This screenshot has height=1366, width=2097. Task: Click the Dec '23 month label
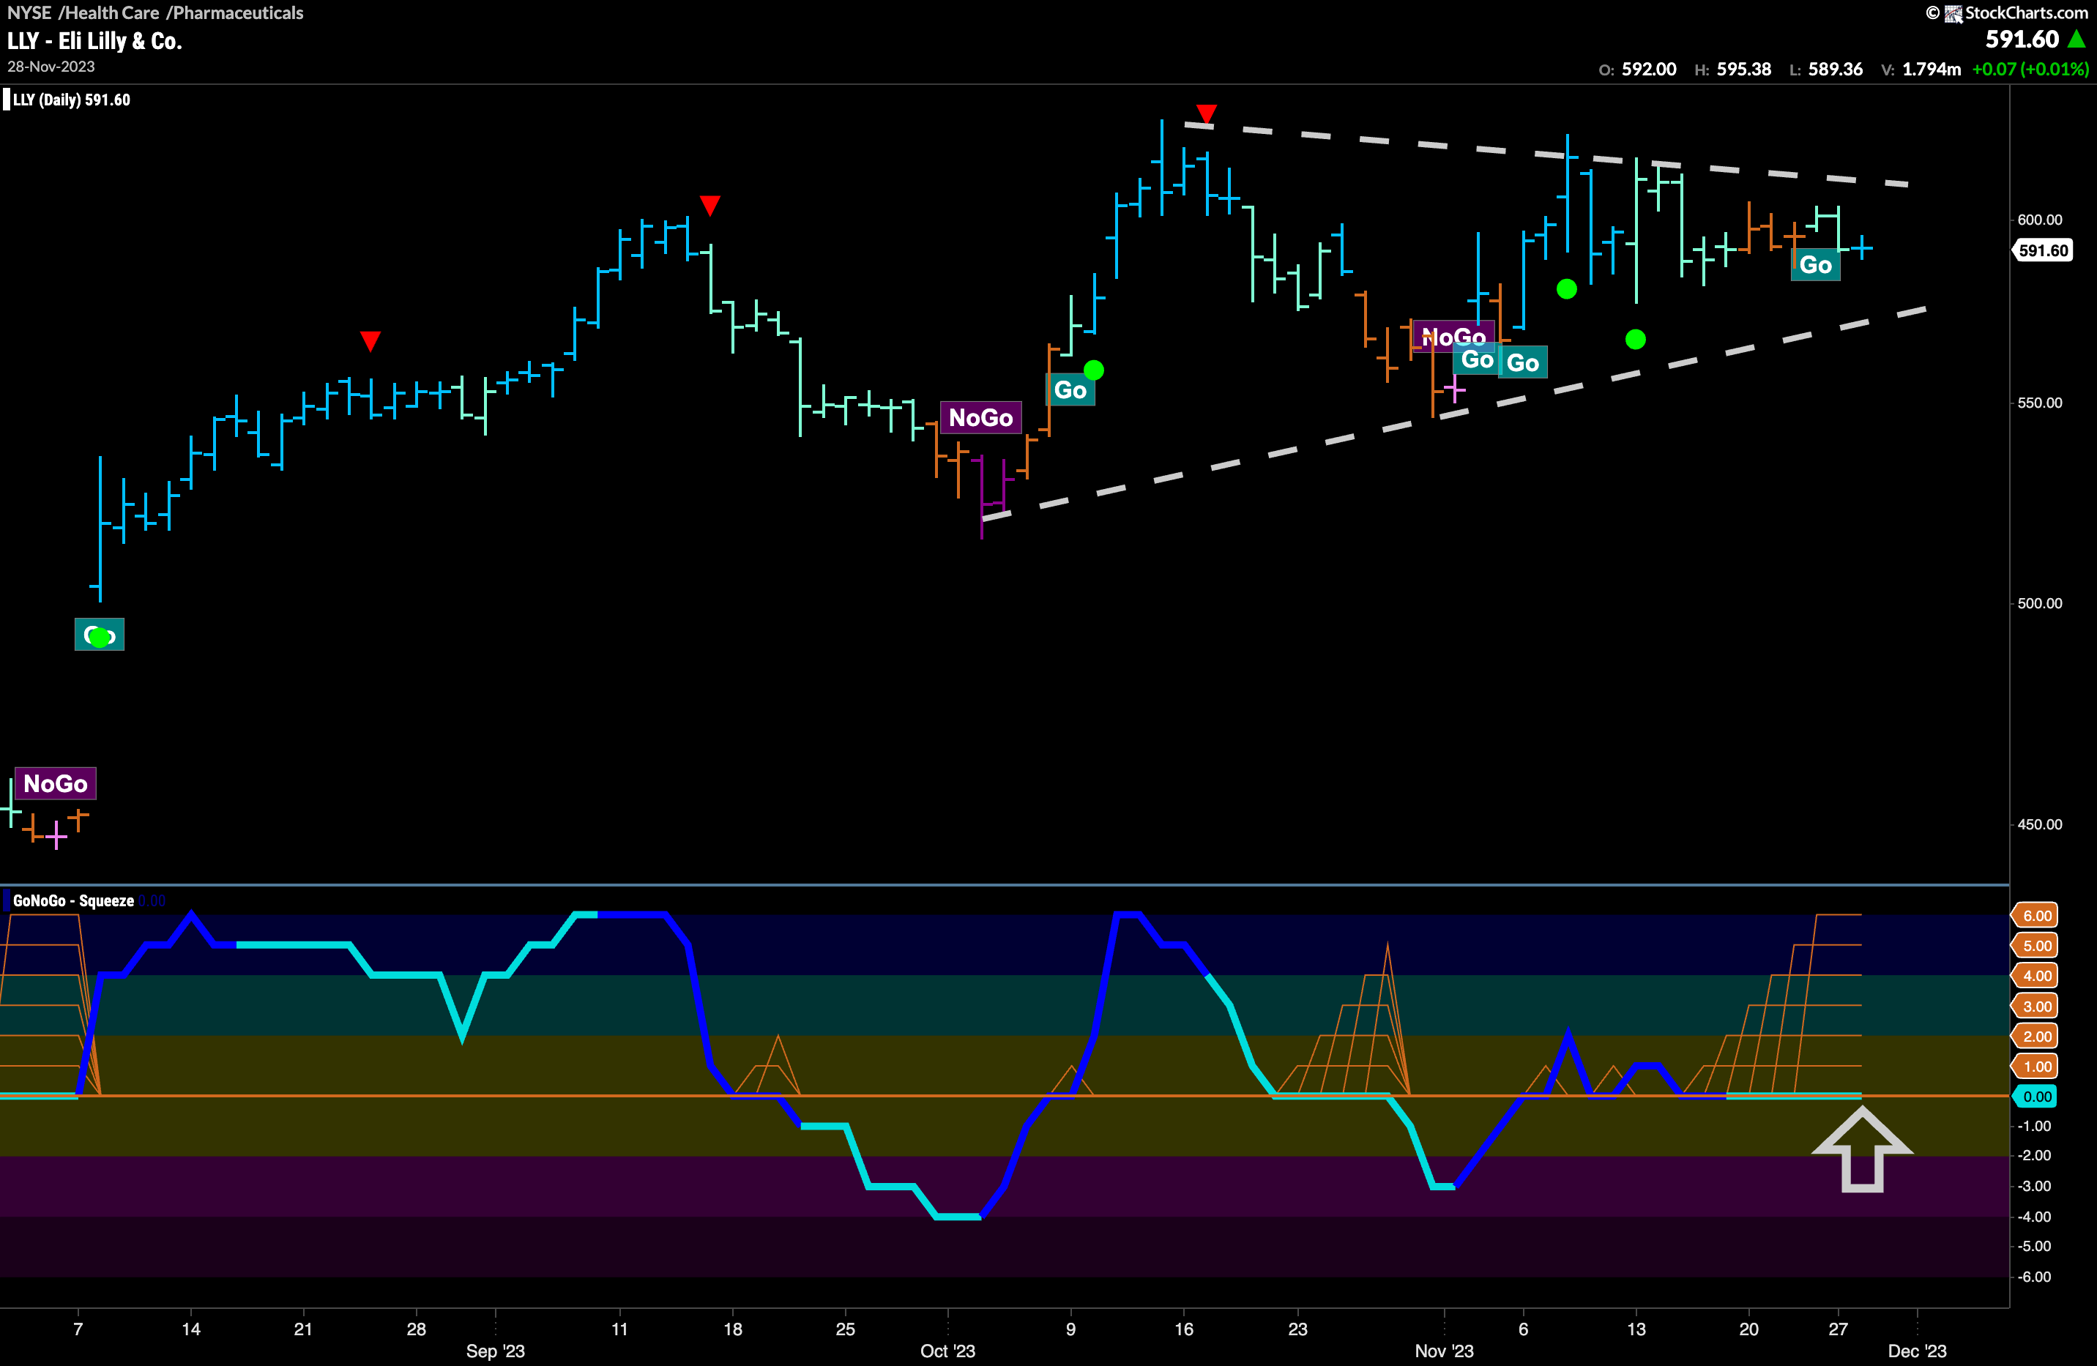pyautogui.click(x=1918, y=1351)
